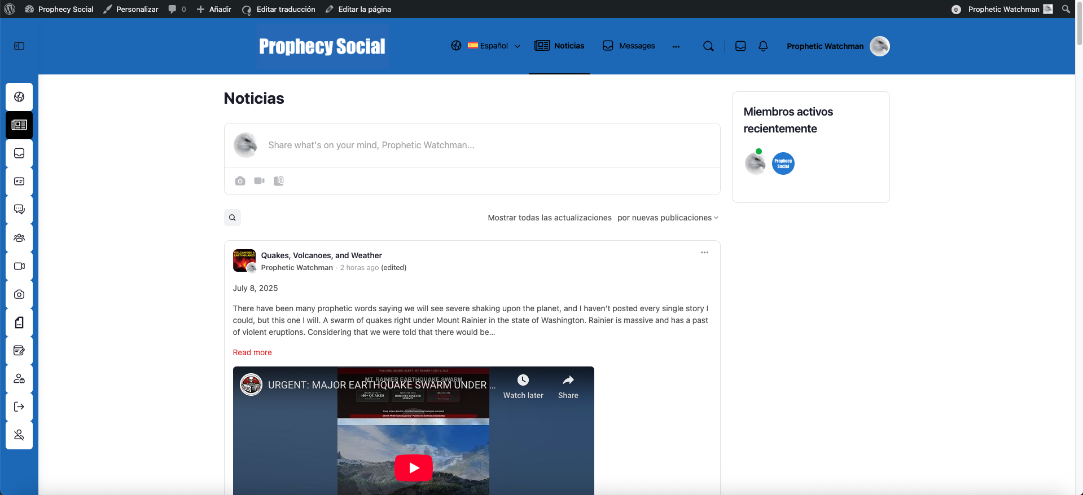This screenshot has width=1083, height=495.
Task: Click the share what's on your mind field
Action: [472, 145]
